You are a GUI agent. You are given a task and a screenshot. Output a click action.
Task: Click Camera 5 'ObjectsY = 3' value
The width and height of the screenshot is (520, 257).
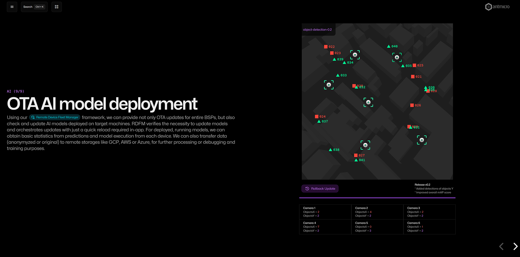[x=363, y=231]
